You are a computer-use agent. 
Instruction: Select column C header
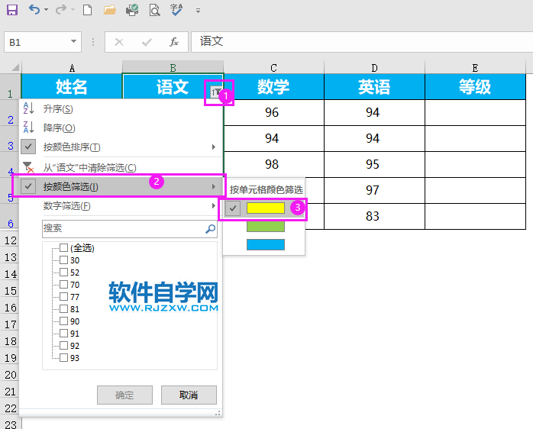point(273,67)
